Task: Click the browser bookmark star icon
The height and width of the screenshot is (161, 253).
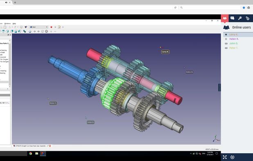Action: pyautogui.click(x=244, y=8)
